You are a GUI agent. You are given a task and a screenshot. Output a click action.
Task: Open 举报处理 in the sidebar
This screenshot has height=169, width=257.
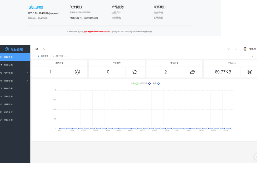click(15, 120)
